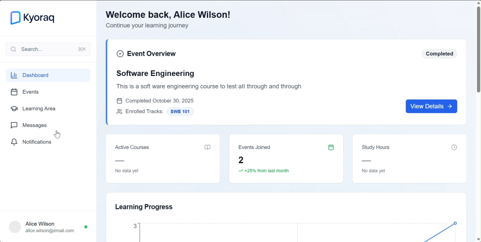Click the Messages chat bubble icon
Viewport: 481px width, 242px height.
point(14,125)
